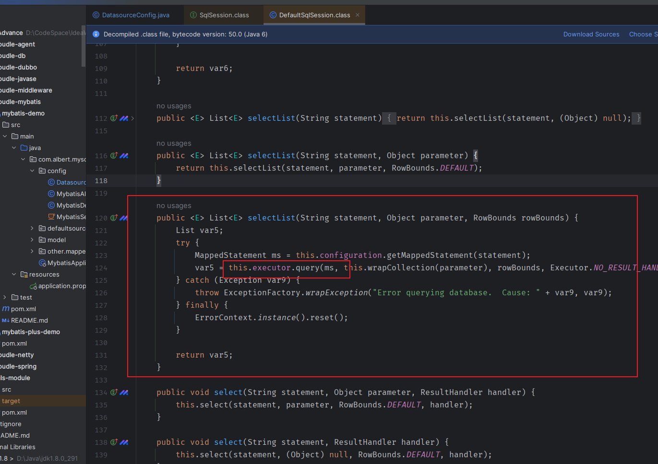The height and width of the screenshot is (464, 658).
Task: Click the implements-method gutter icon on line 138
Action: point(114,442)
